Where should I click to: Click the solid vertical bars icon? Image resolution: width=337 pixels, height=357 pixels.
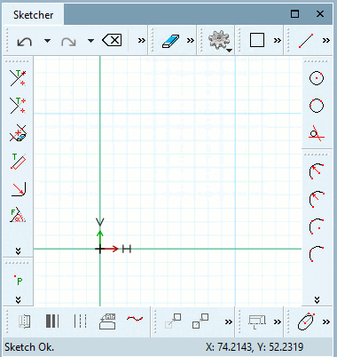[x=52, y=321]
